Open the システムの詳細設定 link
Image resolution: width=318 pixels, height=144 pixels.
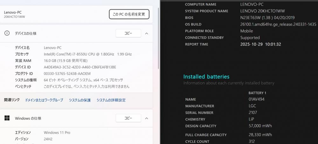click(111, 100)
